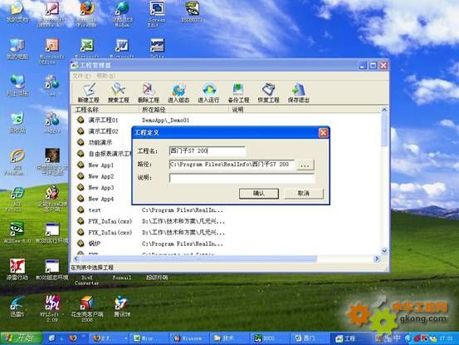Click the 恢复工程 toolbar icon
This screenshot has height=345, width=459.
click(268, 93)
